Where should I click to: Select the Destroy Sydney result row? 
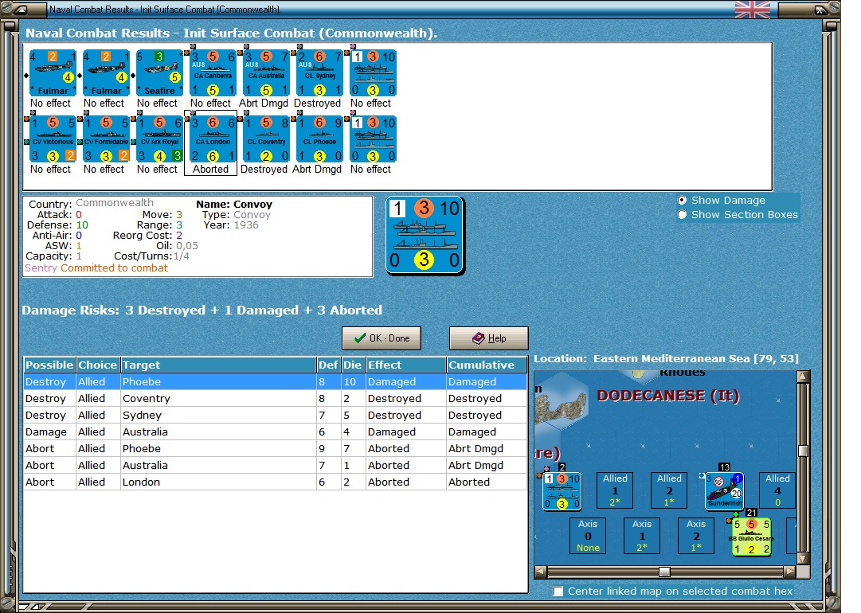click(275, 416)
